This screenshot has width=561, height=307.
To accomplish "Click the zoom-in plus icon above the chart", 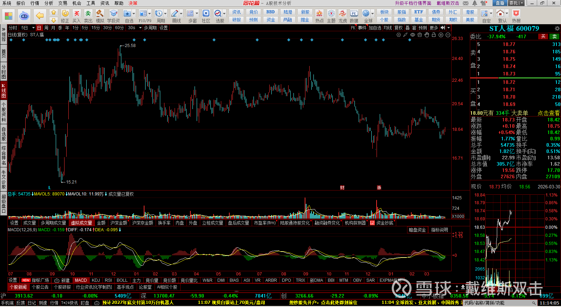I will coord(441,35).
